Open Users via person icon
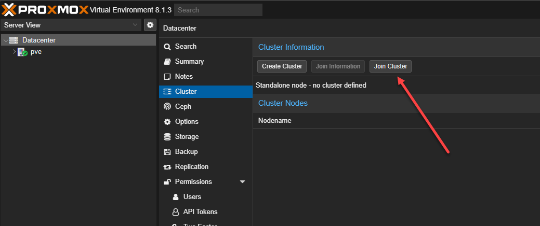Screen dimensions: 540x226 (176, 197)
